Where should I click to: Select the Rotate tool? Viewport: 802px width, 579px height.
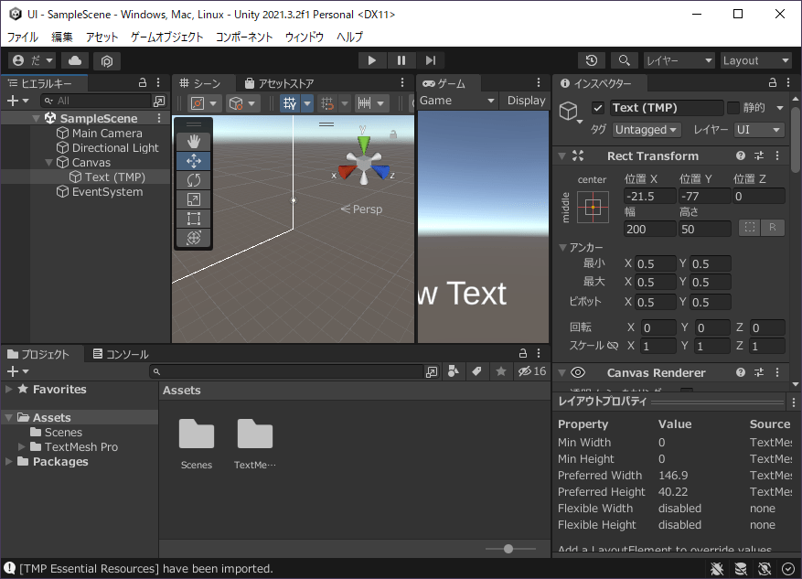coord(193,180)
